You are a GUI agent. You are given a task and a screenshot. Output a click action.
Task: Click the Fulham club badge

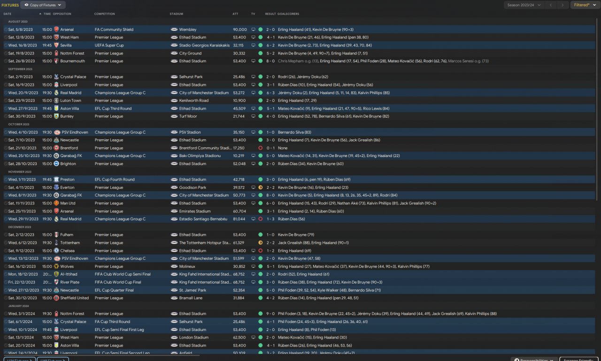pyautogui.click(x=56, y=235)
